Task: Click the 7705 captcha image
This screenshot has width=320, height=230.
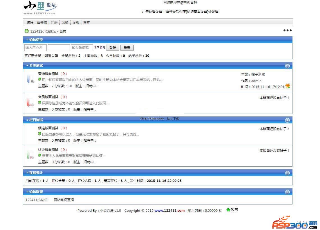Action: 100,48
